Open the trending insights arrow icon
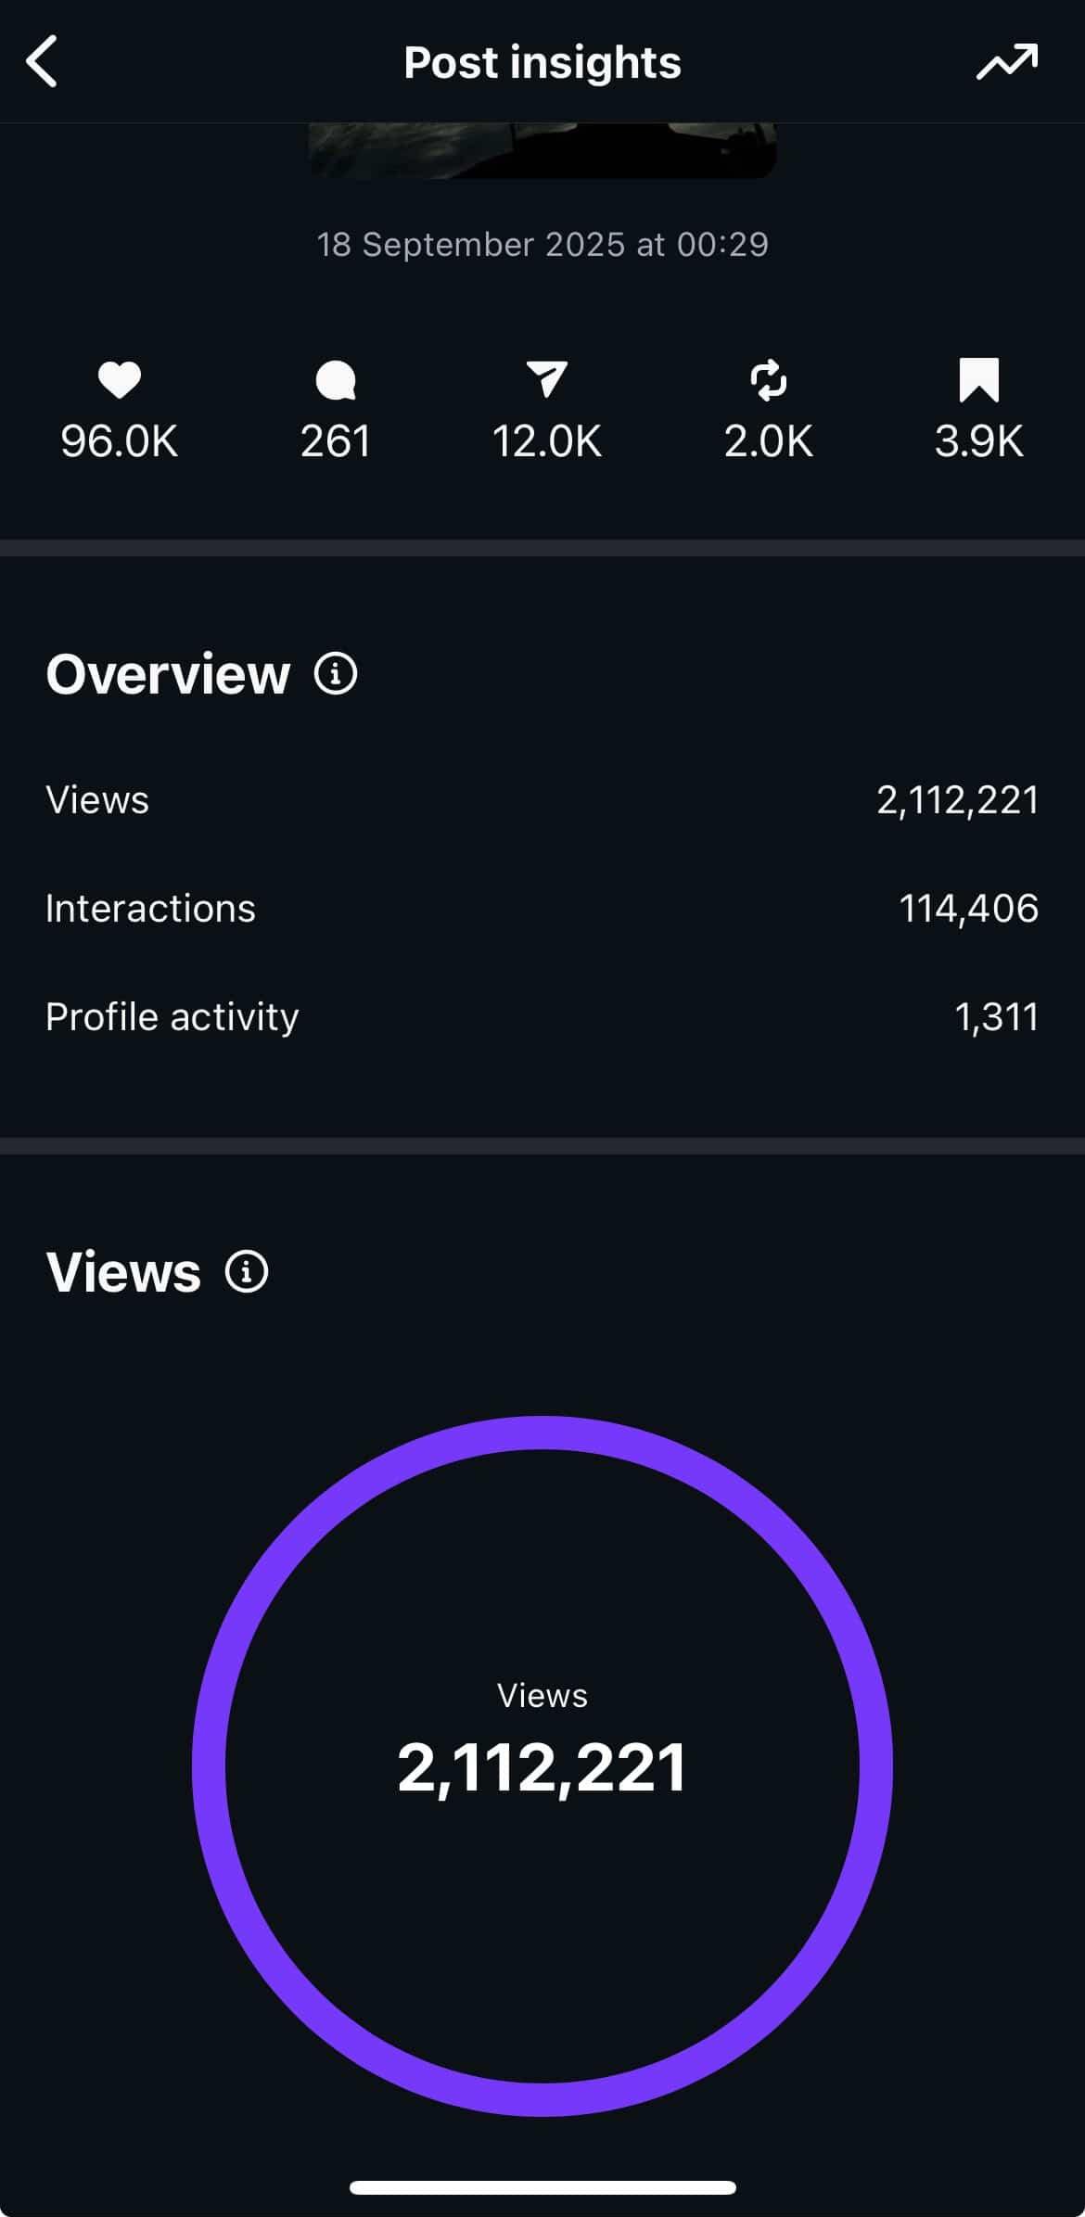1085x2217 pixels. pyautogui.click(x=1006, y=62)
